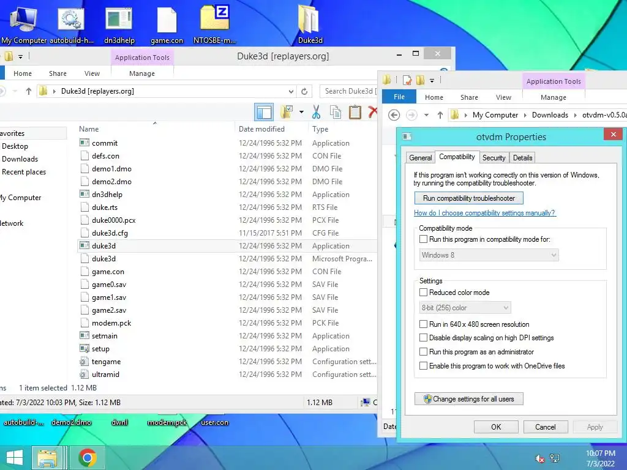
Task: Switch to the Security tab in otvdm Properties
Action: (494, 158)
